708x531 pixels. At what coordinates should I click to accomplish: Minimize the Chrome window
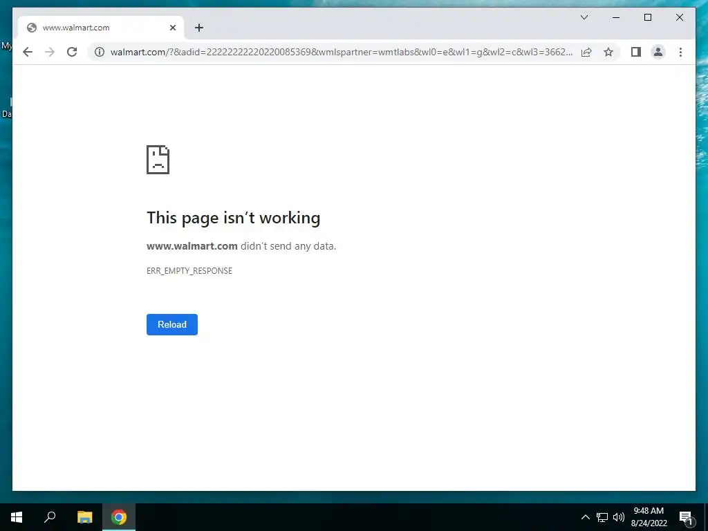click(x=616, y=17)
